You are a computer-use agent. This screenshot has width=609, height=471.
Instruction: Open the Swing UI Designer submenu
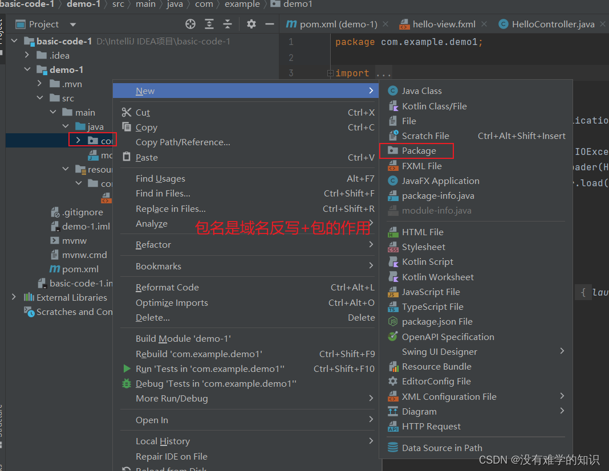(x=476, y=351)
